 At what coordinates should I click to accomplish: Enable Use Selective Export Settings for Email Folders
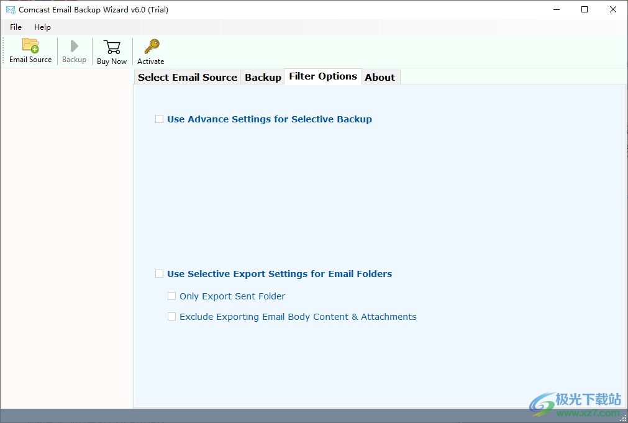pos(160,273)
